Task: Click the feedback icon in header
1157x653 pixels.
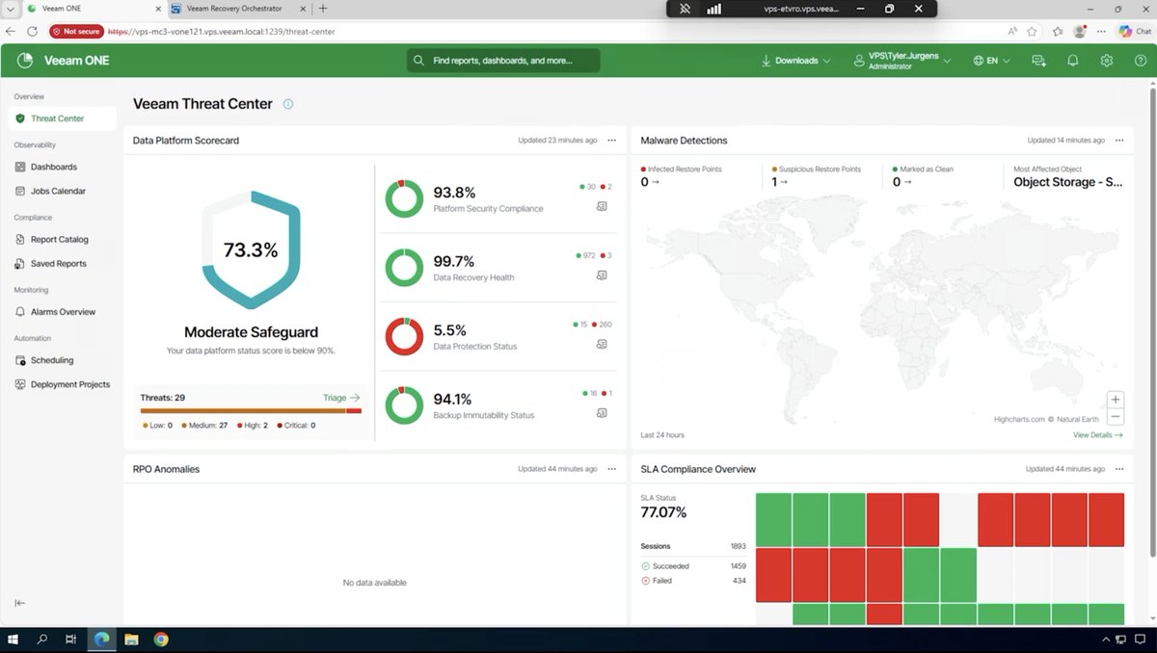Action: click(1038, 61)
